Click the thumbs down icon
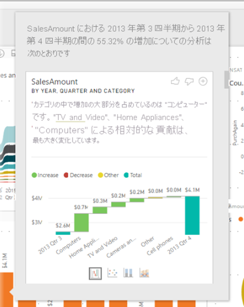244x307 pixels. tap(189, 81)
